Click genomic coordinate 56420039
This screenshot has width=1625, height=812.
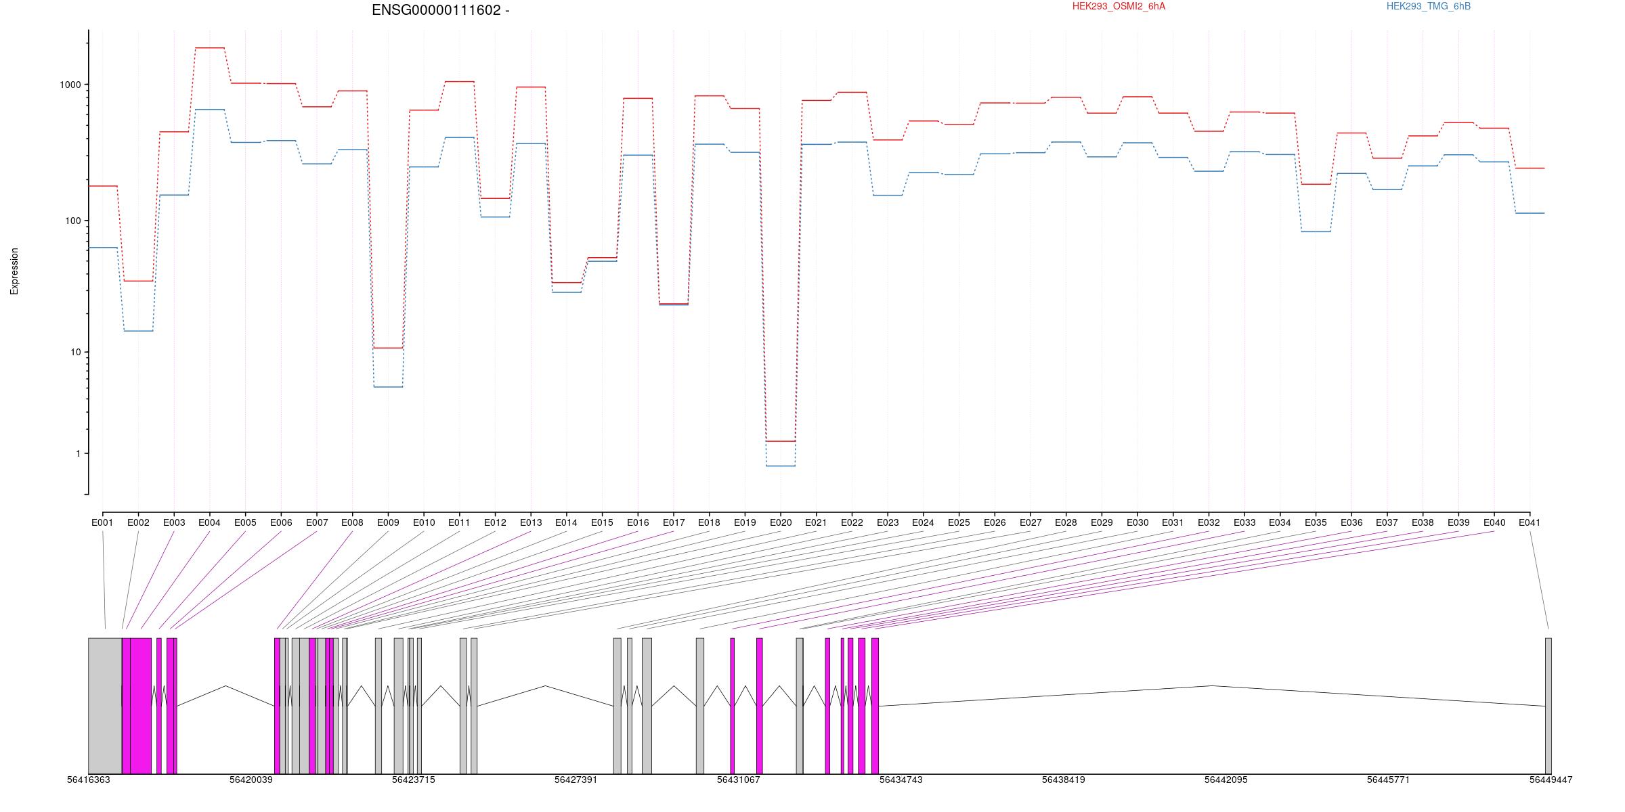point(251,780)
